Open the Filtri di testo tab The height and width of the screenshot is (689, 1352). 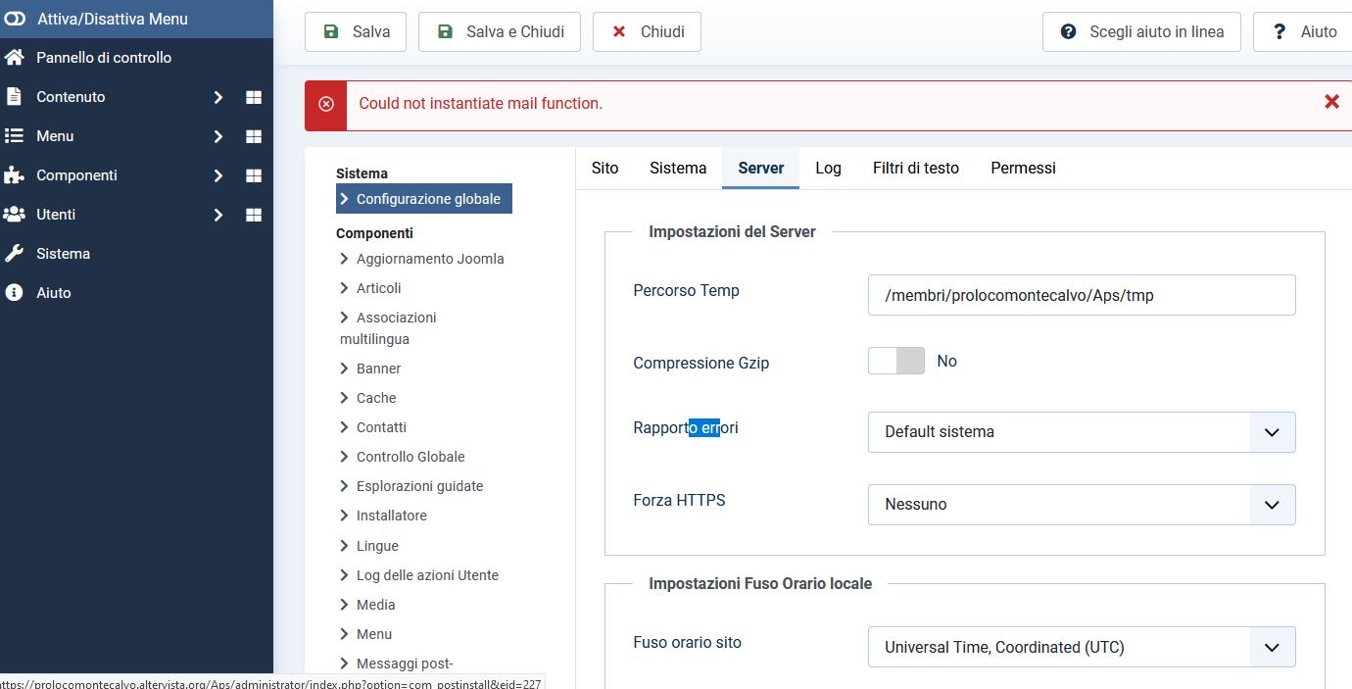coord(916,168)
